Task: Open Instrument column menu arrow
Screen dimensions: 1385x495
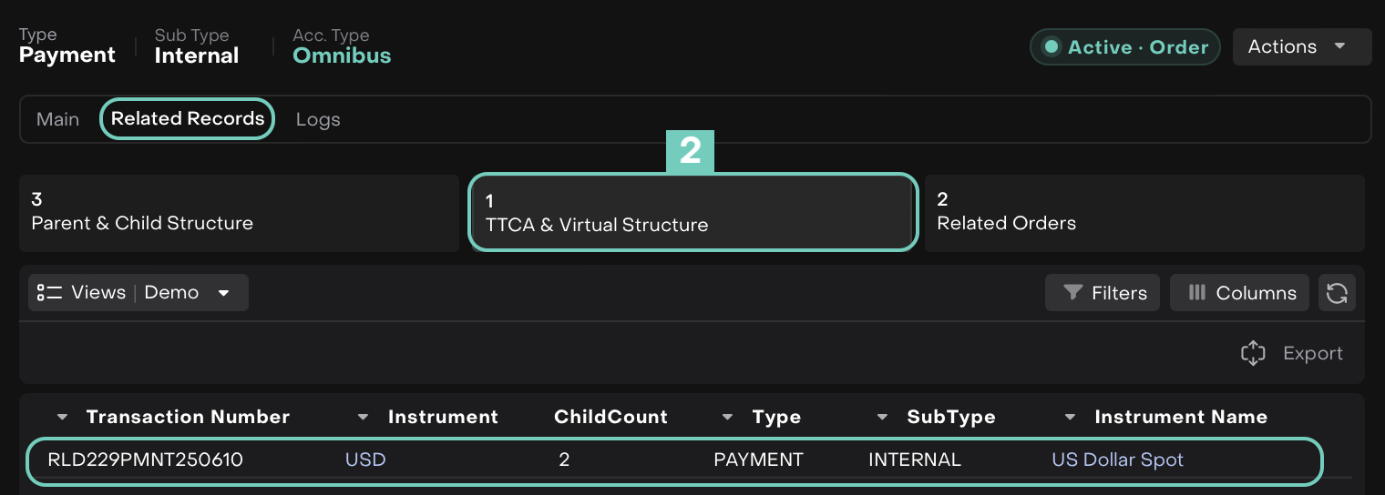Action: (x=364, y=418)
